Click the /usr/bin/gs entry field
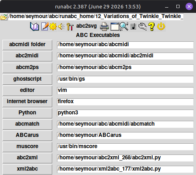The width and height of the screenshot is (196, 175). tap(125, 79)
